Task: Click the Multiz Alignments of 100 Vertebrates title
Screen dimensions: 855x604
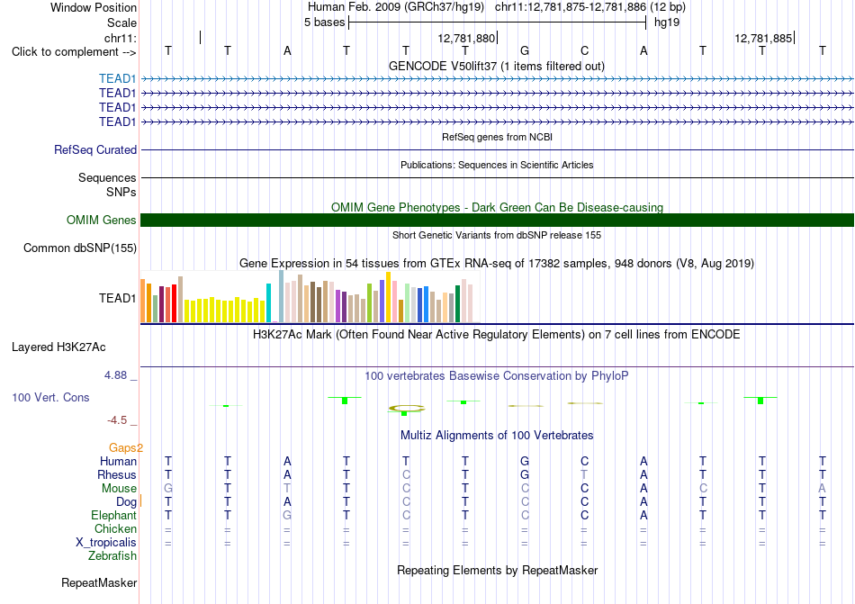Action: (x=497, y=435)
